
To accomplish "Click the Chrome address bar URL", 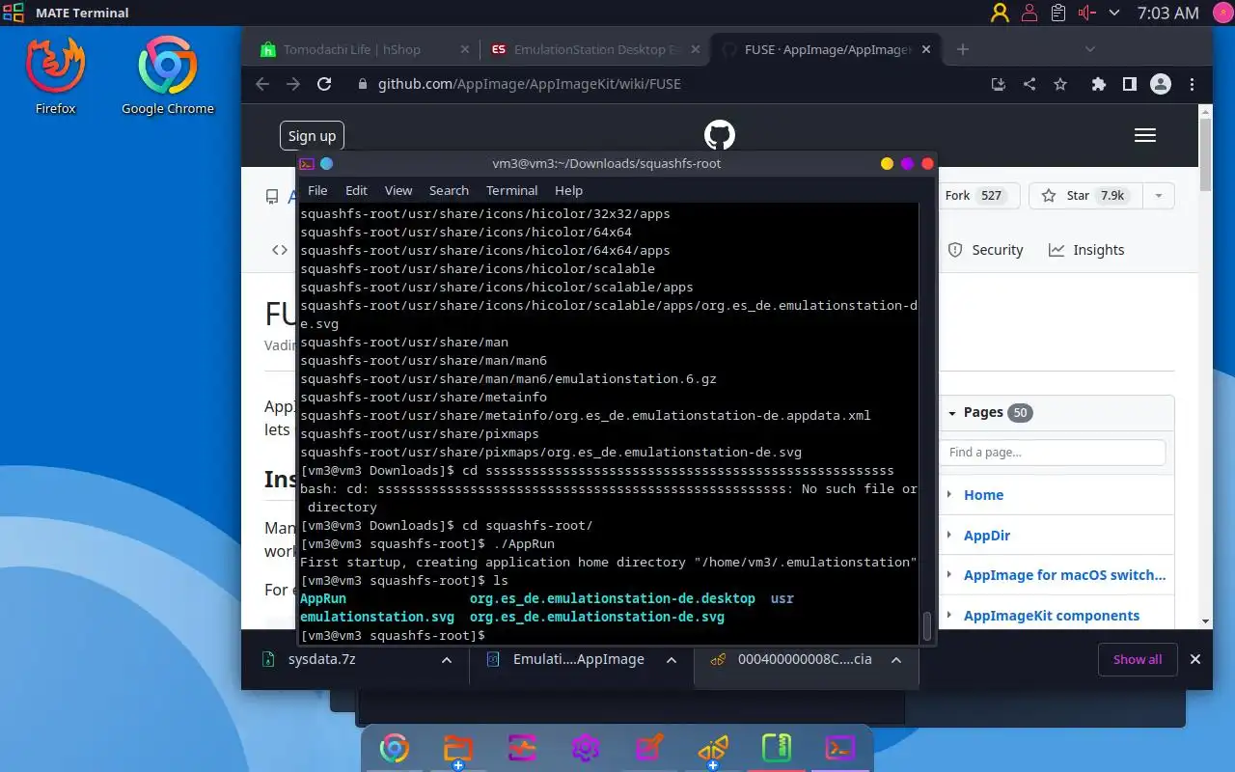I will 529,84.
